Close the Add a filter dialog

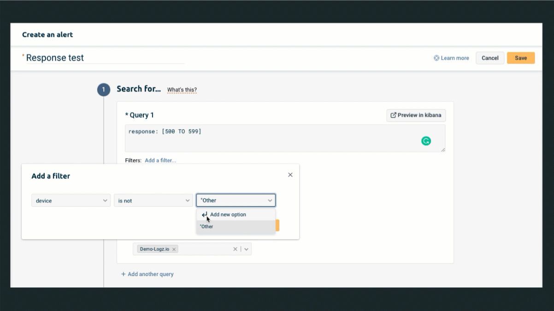290,175
